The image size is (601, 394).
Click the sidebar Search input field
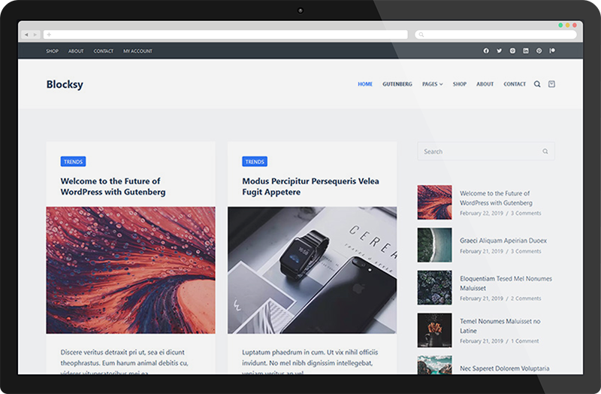click(x=479, y=152)
